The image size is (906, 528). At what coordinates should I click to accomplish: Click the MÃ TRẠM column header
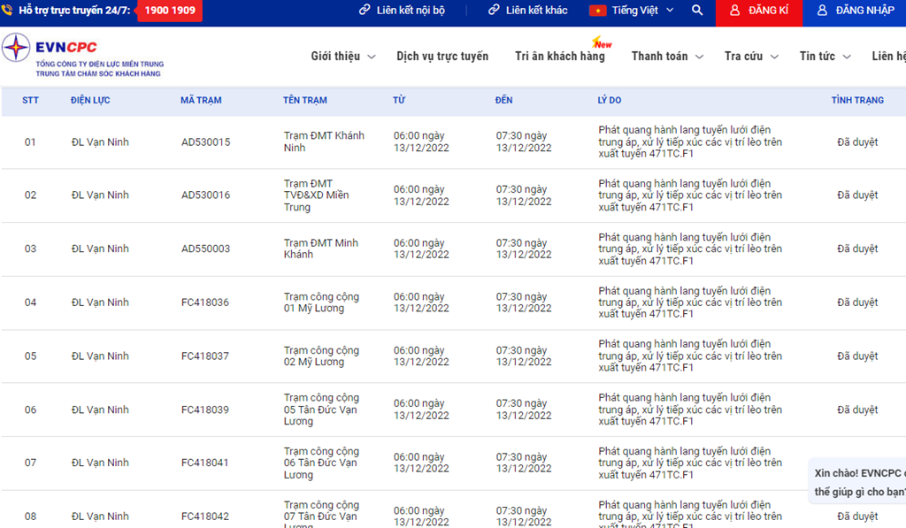tap(201, 101)
